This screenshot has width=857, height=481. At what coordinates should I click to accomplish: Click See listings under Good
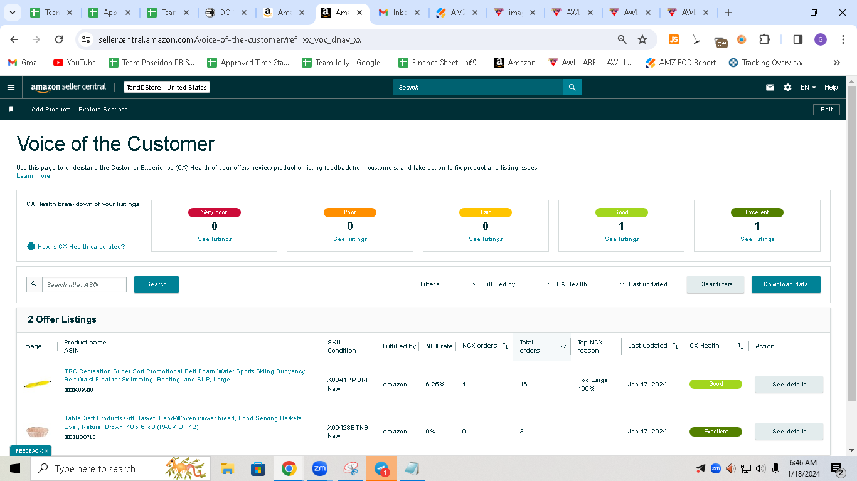[622, 239]
